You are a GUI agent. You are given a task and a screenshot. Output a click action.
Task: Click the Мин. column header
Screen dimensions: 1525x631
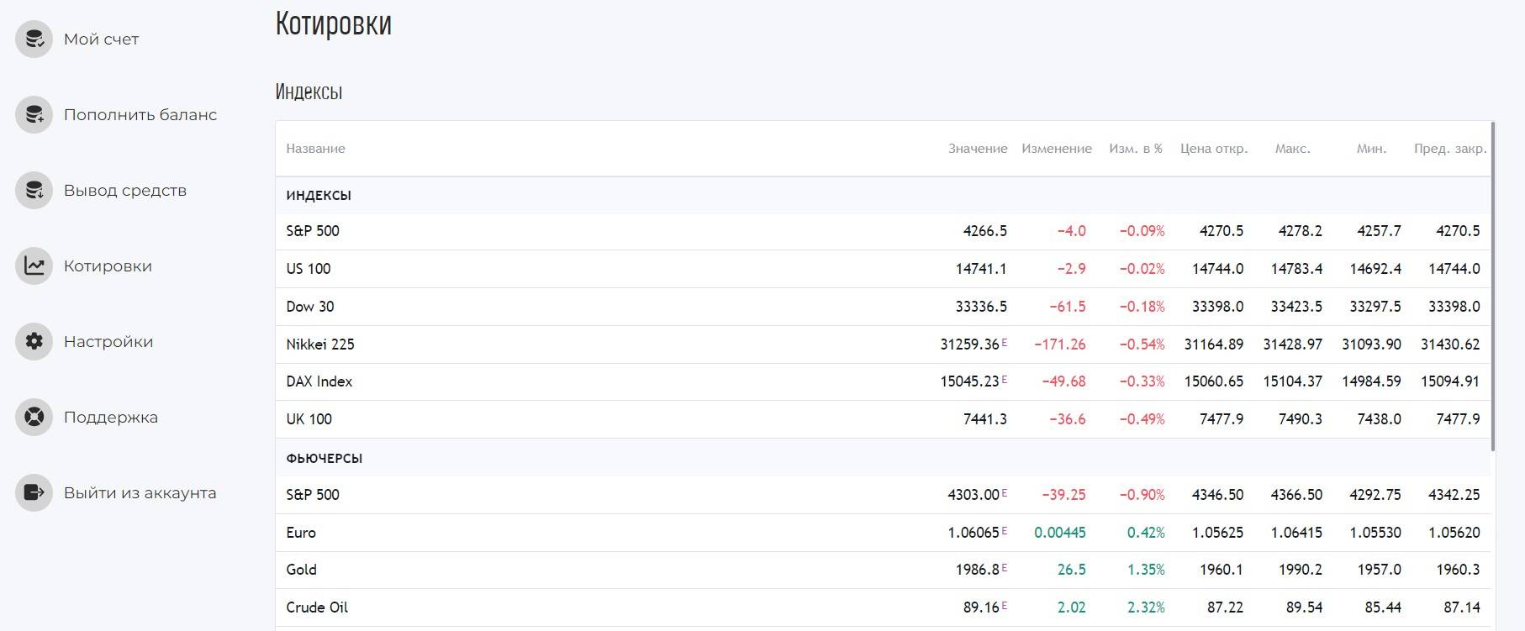click(1371, 149)
